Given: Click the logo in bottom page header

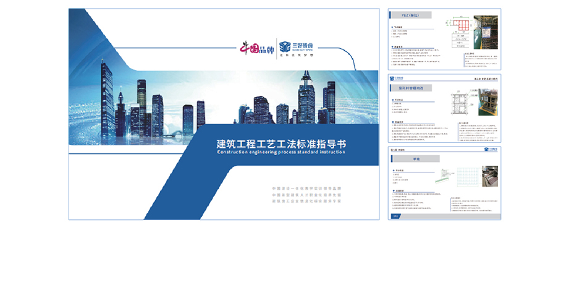Looking at the screenshot, I should pos(491,150).
